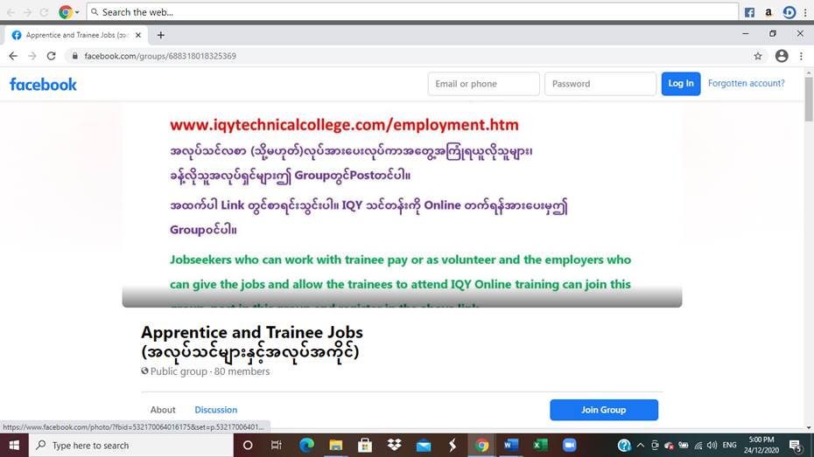The width and height of the screenshot is (814, 457).
Task: Switch to the Apprentice and Trainee Jobs tab
Action: click(76, 35)
